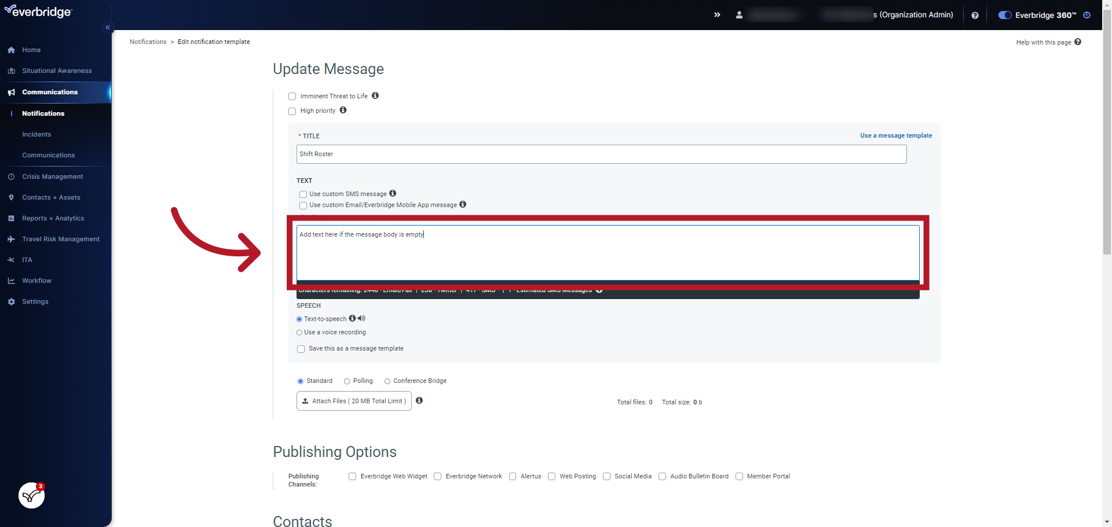Click the Everbridge logo

coord(38,12)
